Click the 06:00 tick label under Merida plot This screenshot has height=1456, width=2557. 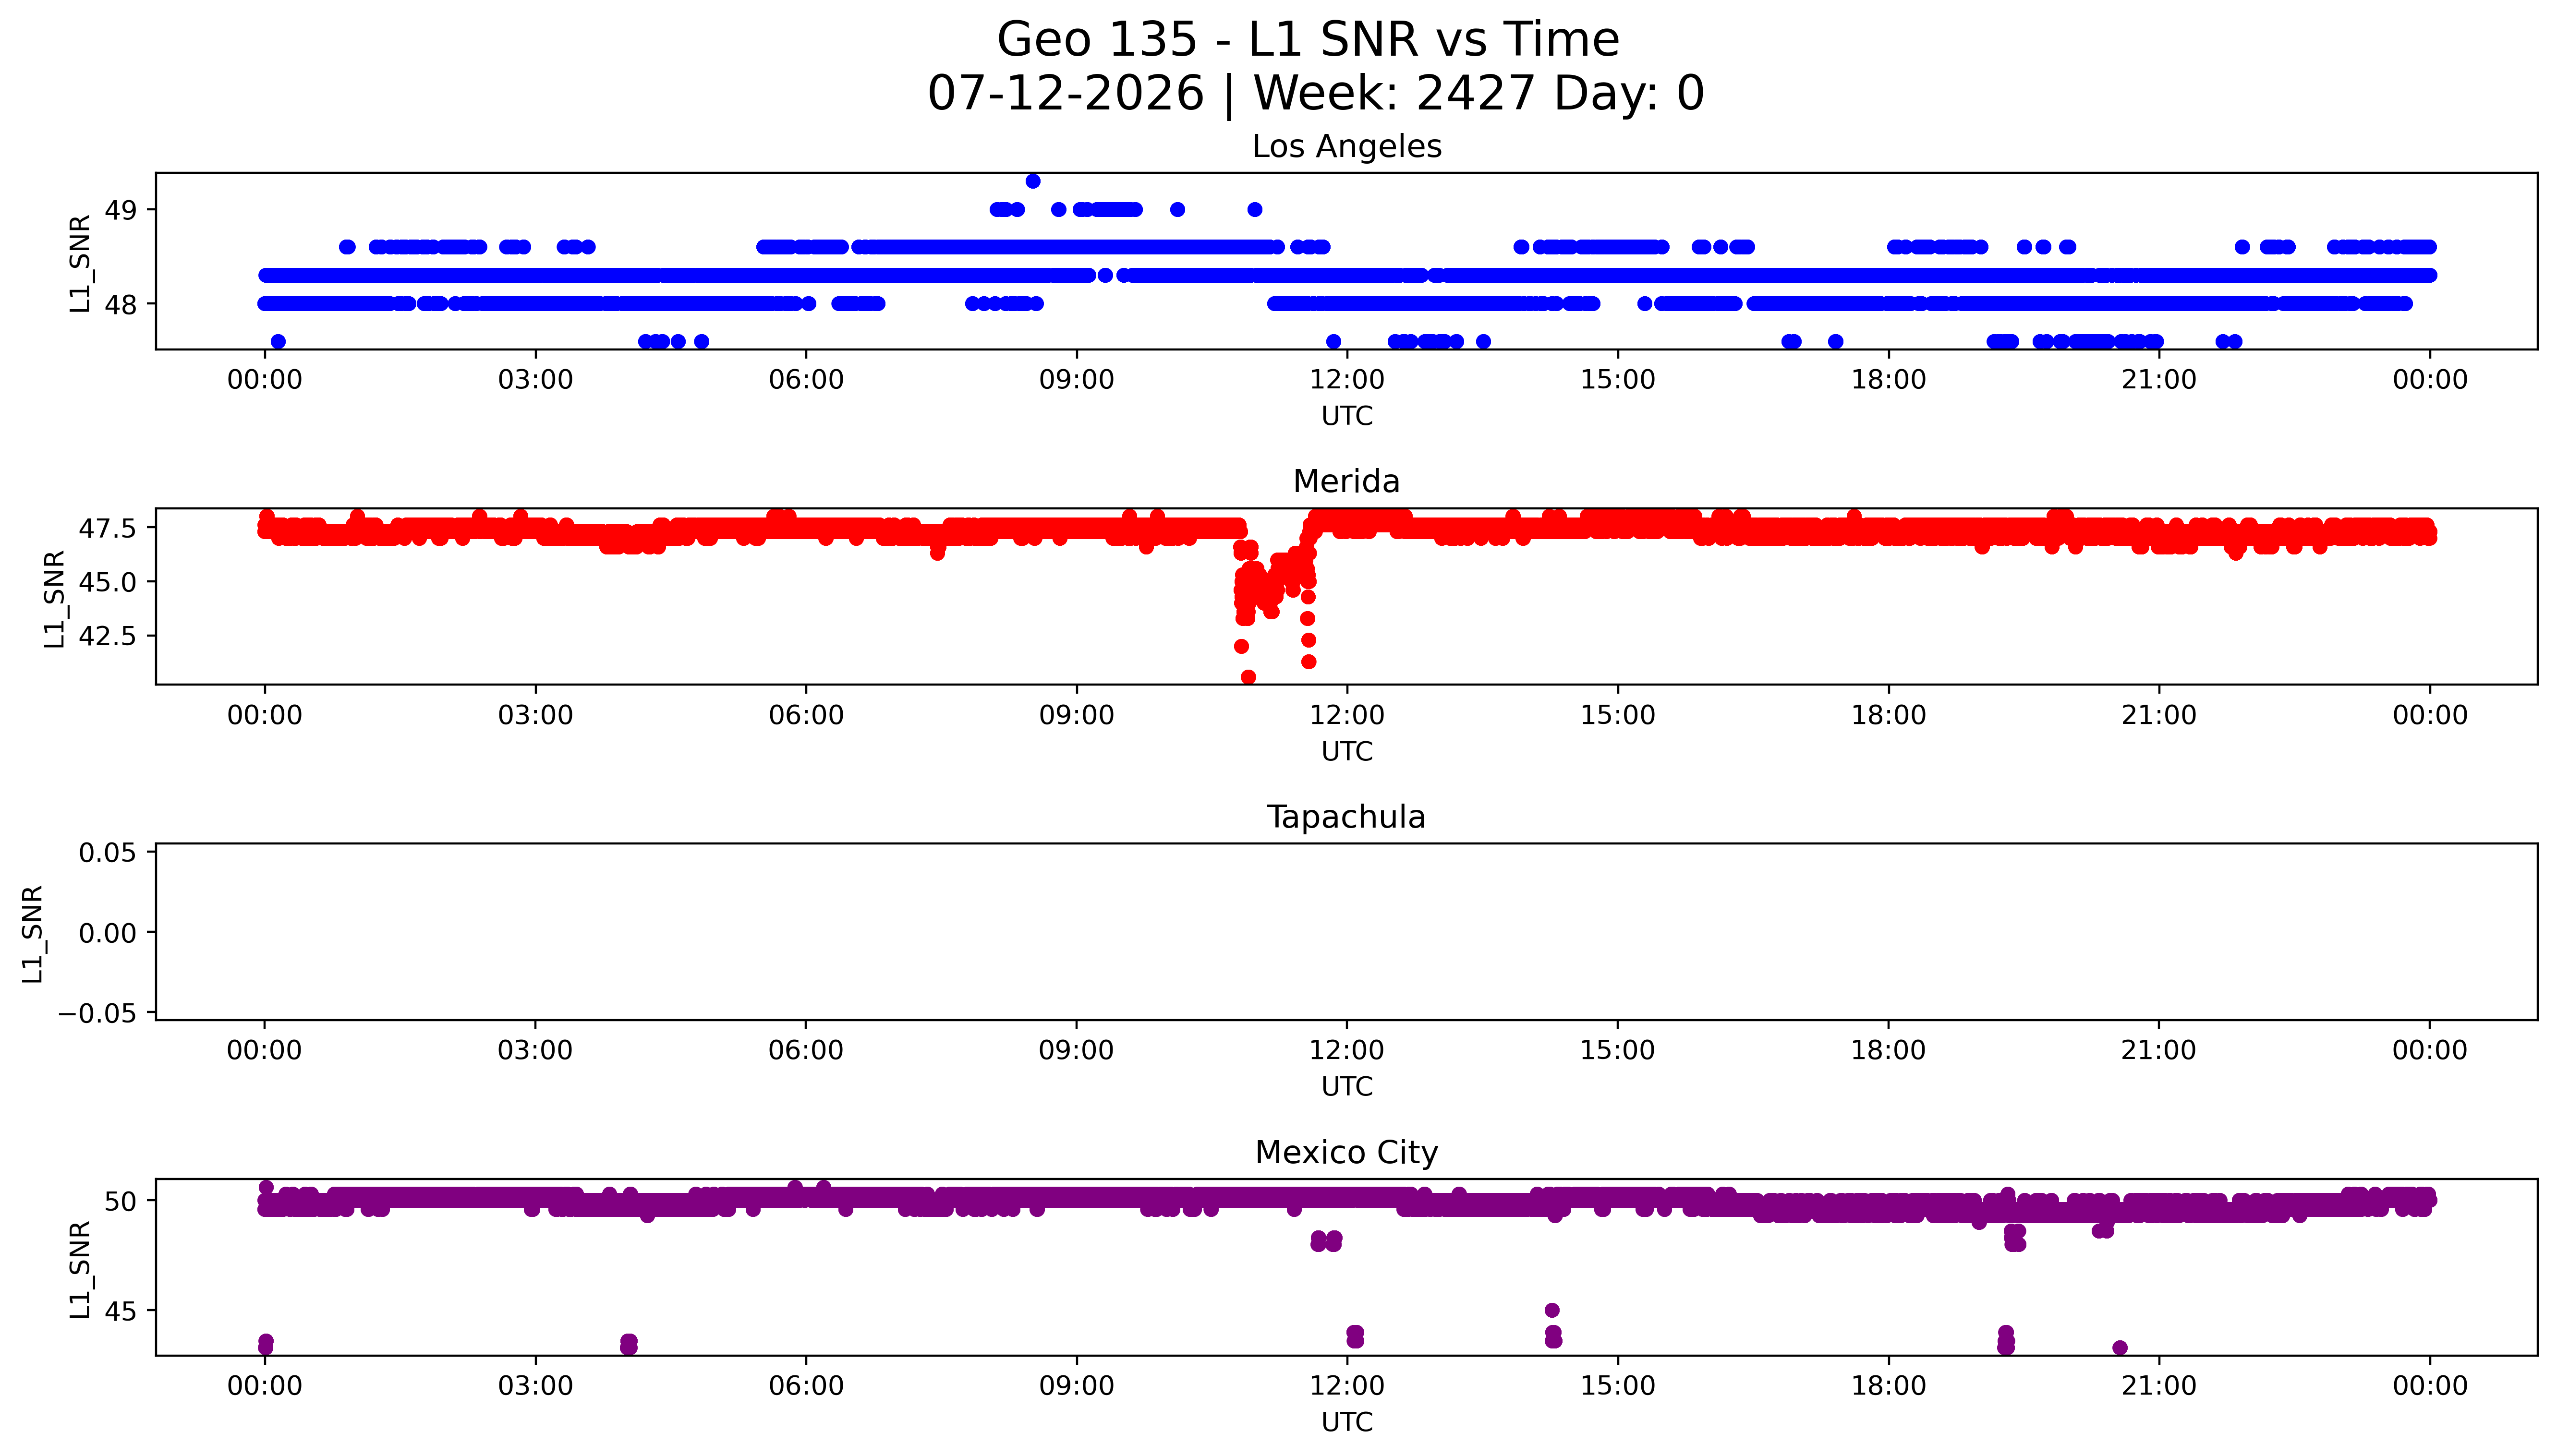(806, 715)
